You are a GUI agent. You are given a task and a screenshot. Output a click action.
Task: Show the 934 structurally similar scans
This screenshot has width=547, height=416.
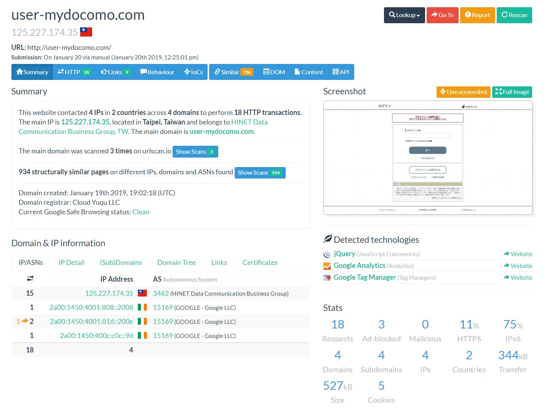[260, 173]
